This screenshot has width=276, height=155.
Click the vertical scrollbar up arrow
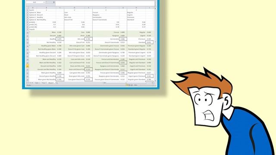click(155, 8)
